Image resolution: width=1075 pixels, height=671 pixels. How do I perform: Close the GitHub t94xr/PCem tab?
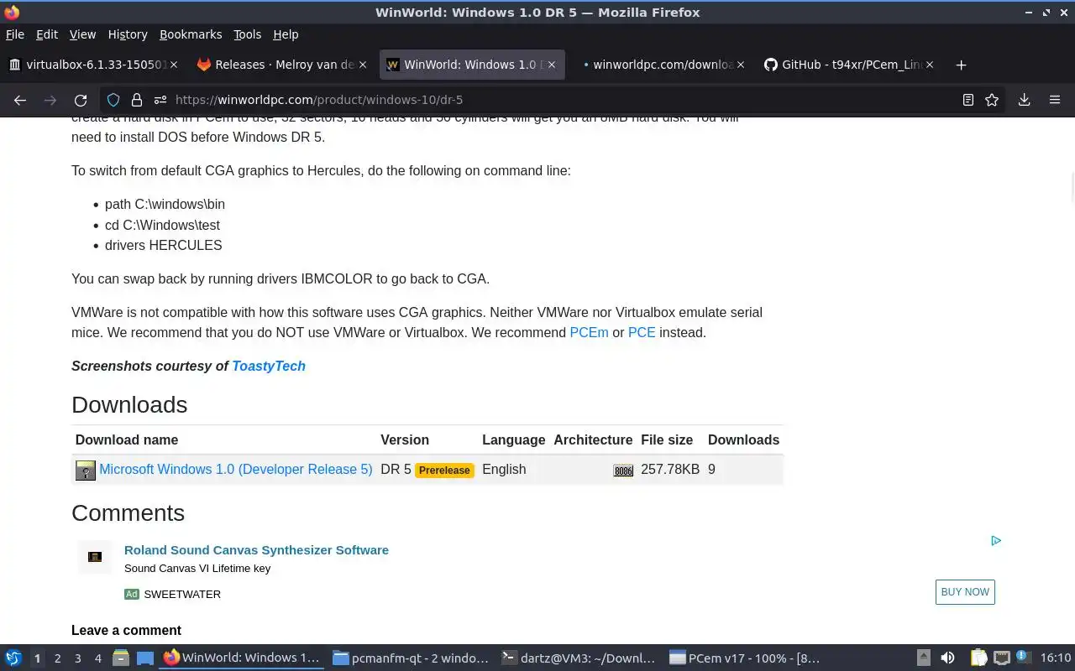pyautogui.click(x=929, y=65)
